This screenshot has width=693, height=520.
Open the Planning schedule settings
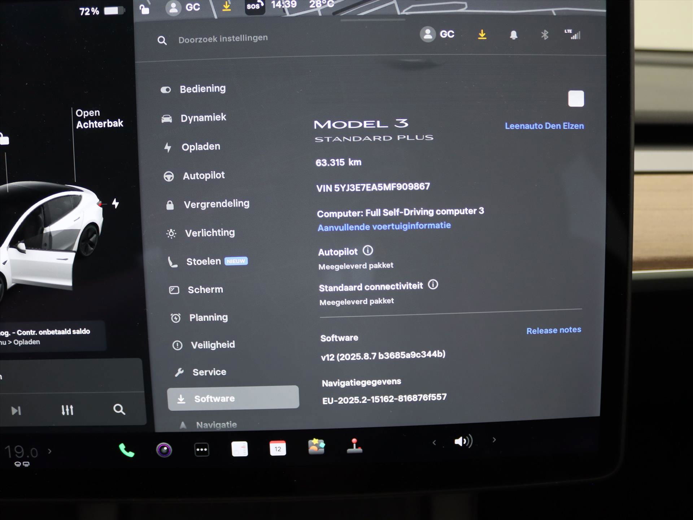199,317
